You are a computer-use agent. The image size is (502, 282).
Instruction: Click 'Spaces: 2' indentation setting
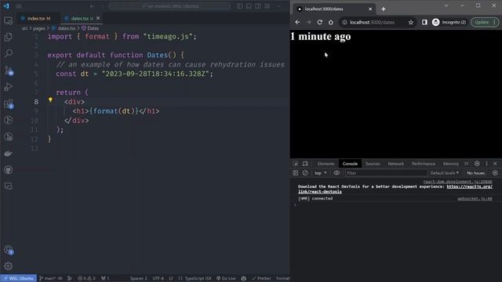click(x=138, y=279)
